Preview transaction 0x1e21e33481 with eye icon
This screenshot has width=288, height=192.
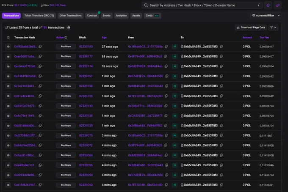pyautogui.click(x=8, y=86)
